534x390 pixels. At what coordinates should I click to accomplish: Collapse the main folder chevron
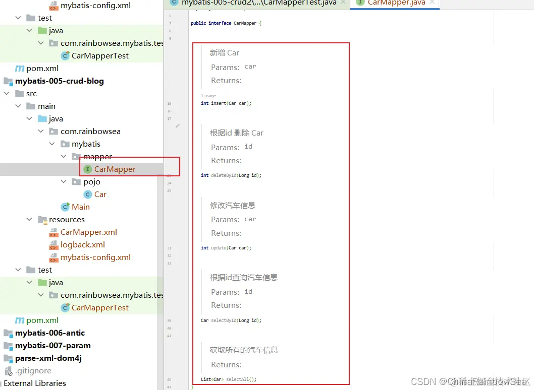[x=18, y=106]
